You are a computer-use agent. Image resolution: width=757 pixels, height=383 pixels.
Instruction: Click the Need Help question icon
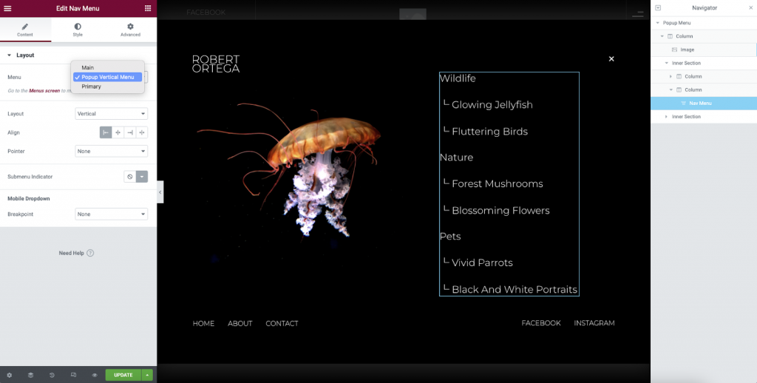tap(90, 253)
